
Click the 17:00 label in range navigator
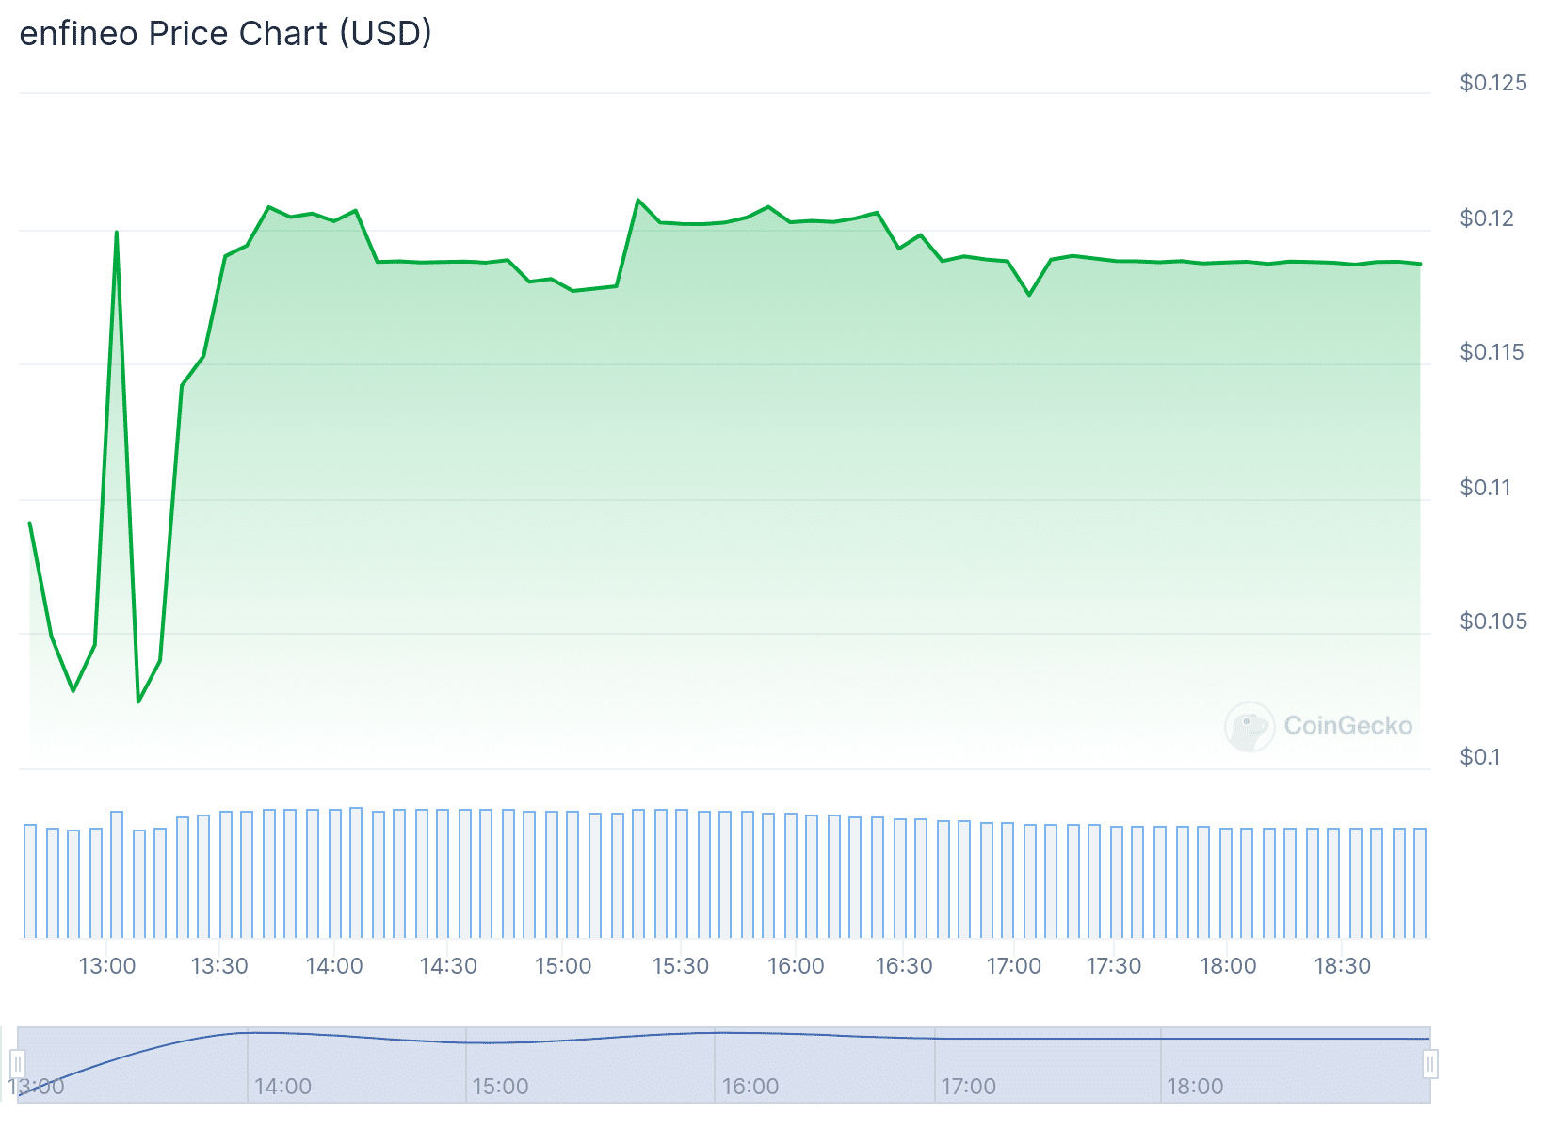click(968, 1087)
